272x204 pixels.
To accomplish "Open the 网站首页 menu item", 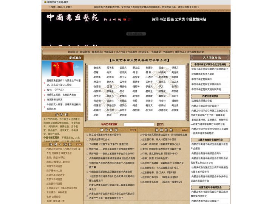I will pos(73,52).
